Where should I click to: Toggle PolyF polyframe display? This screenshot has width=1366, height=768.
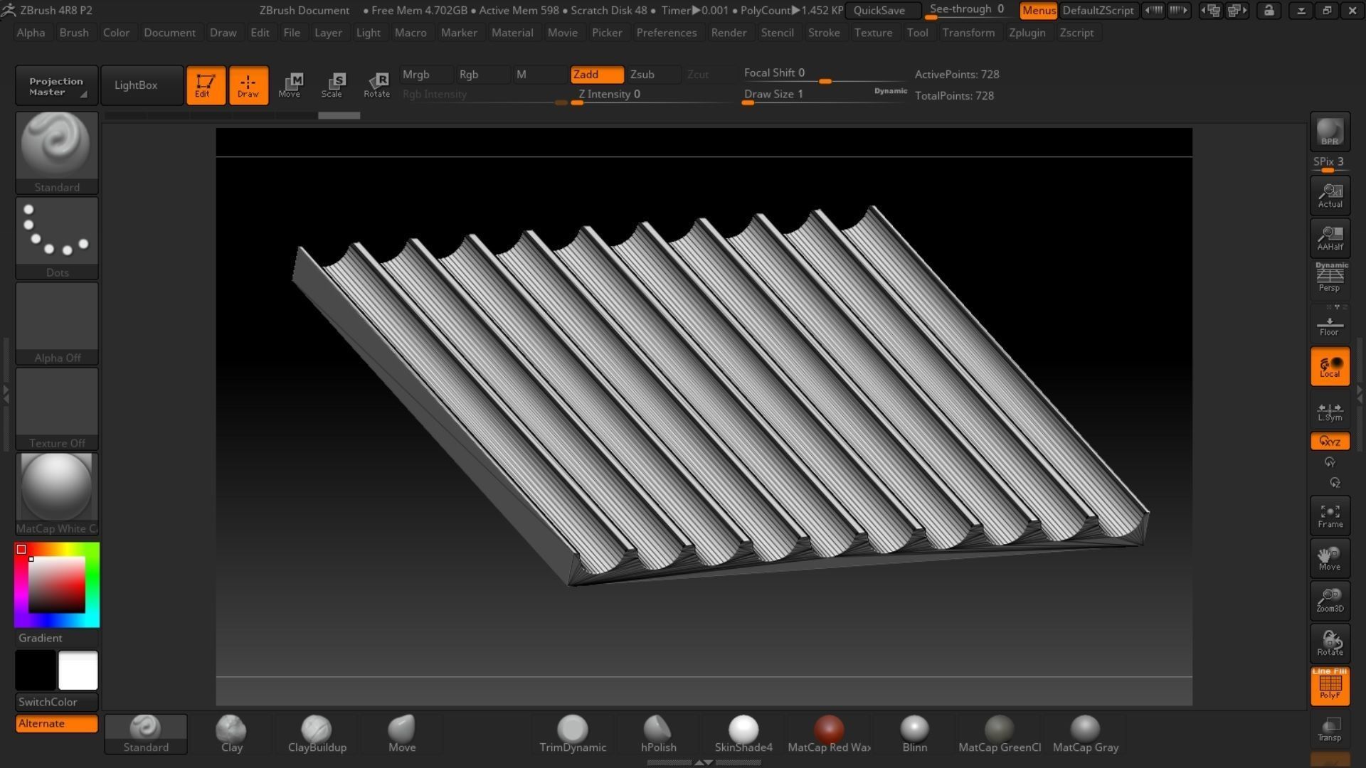tap(1330, 686)
